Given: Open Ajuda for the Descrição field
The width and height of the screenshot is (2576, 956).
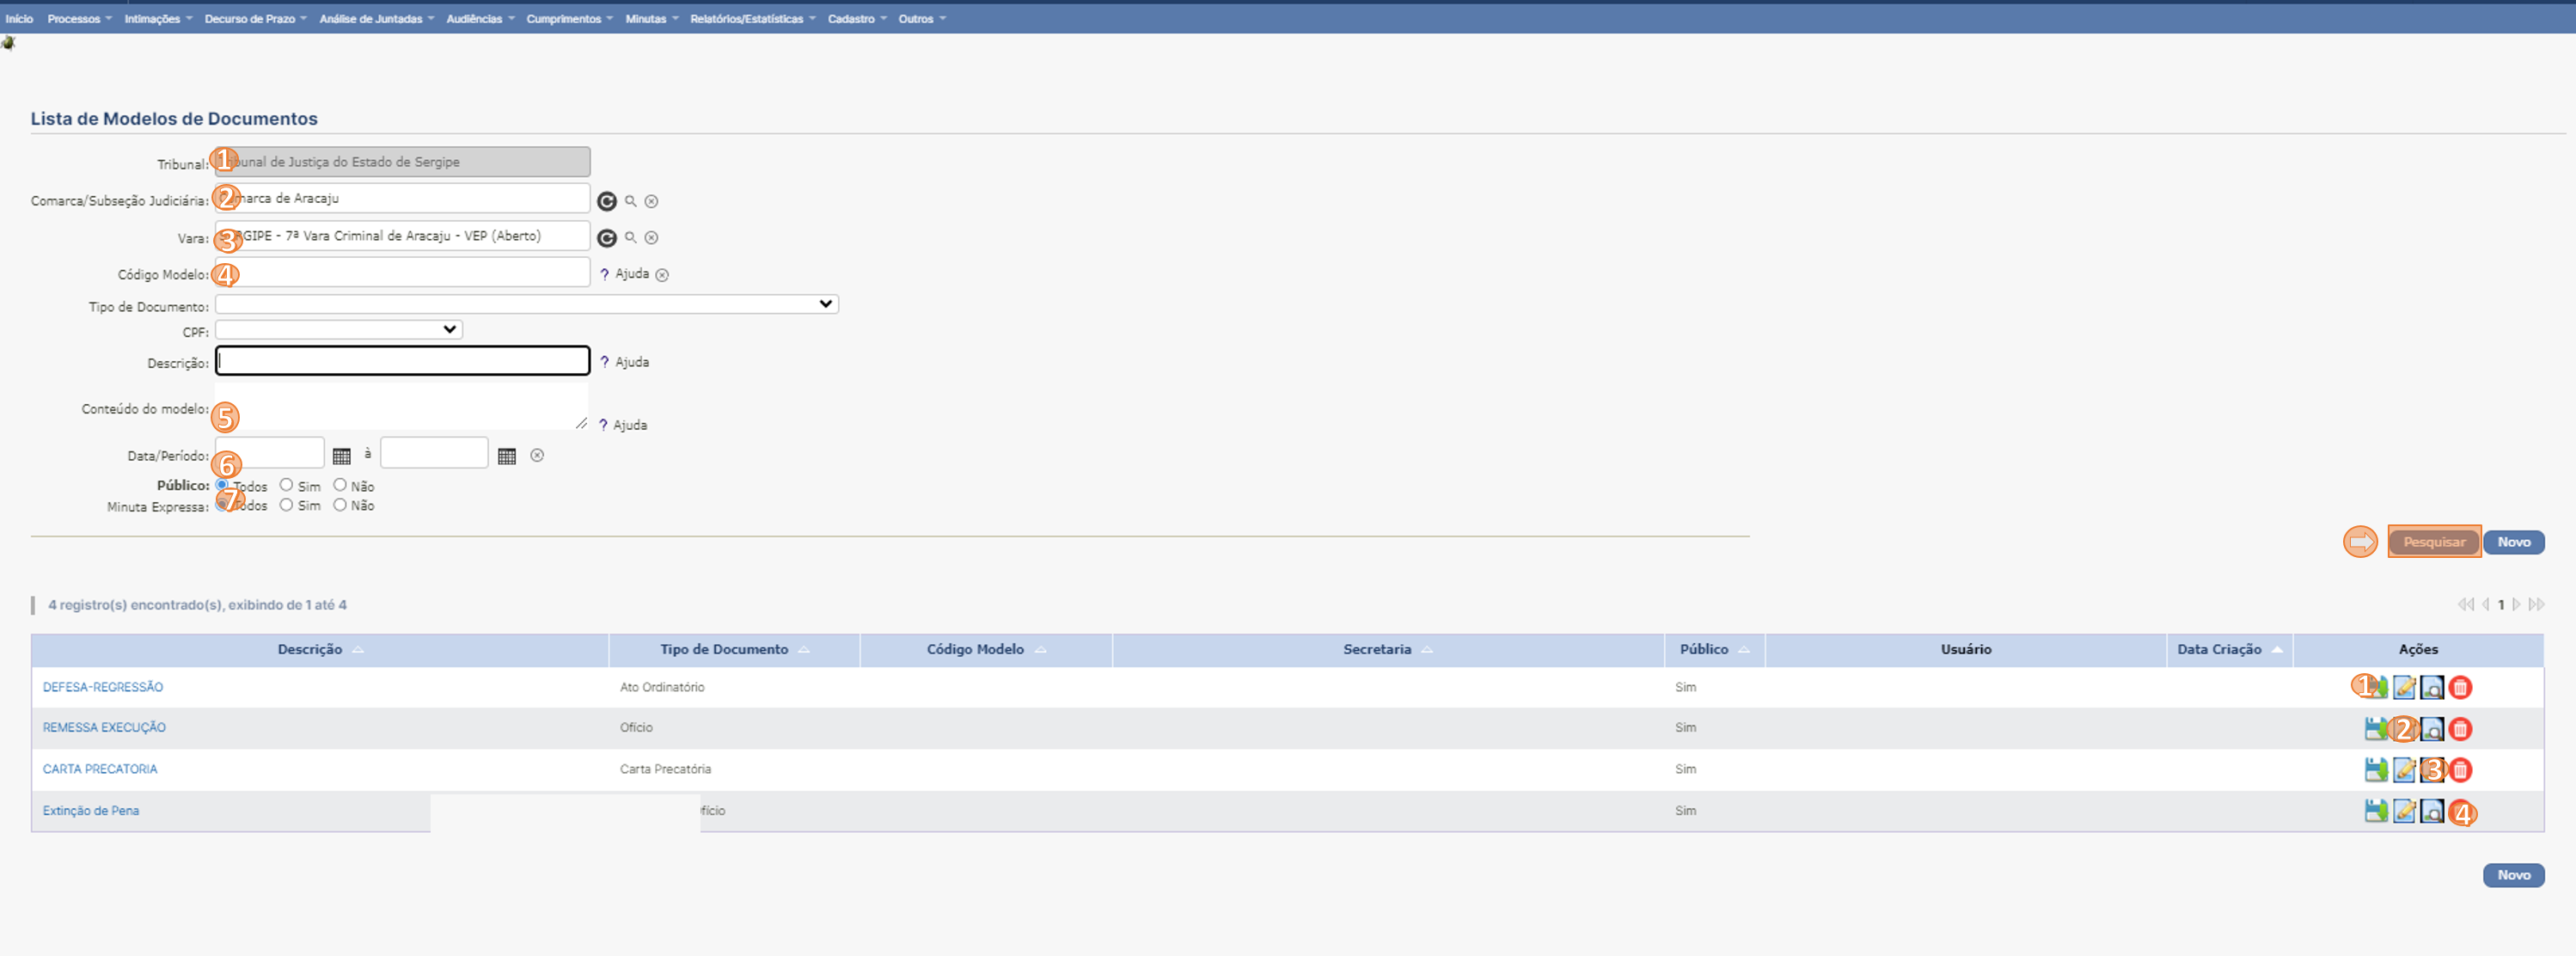Looking at the screenshot, I should pyautogui.click(x=625, y=362).
